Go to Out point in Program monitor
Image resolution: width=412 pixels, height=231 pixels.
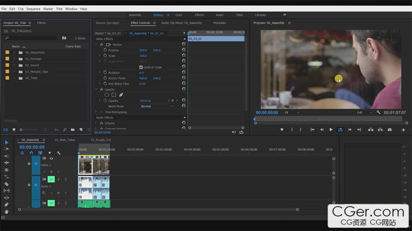[x=359, y=130]
